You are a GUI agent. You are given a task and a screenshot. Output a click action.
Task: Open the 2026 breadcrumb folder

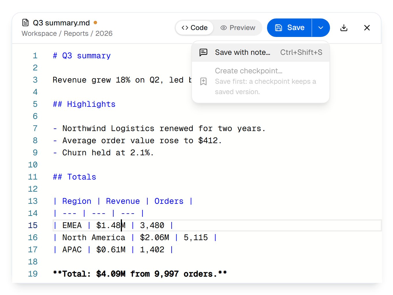tap(104, 33)
